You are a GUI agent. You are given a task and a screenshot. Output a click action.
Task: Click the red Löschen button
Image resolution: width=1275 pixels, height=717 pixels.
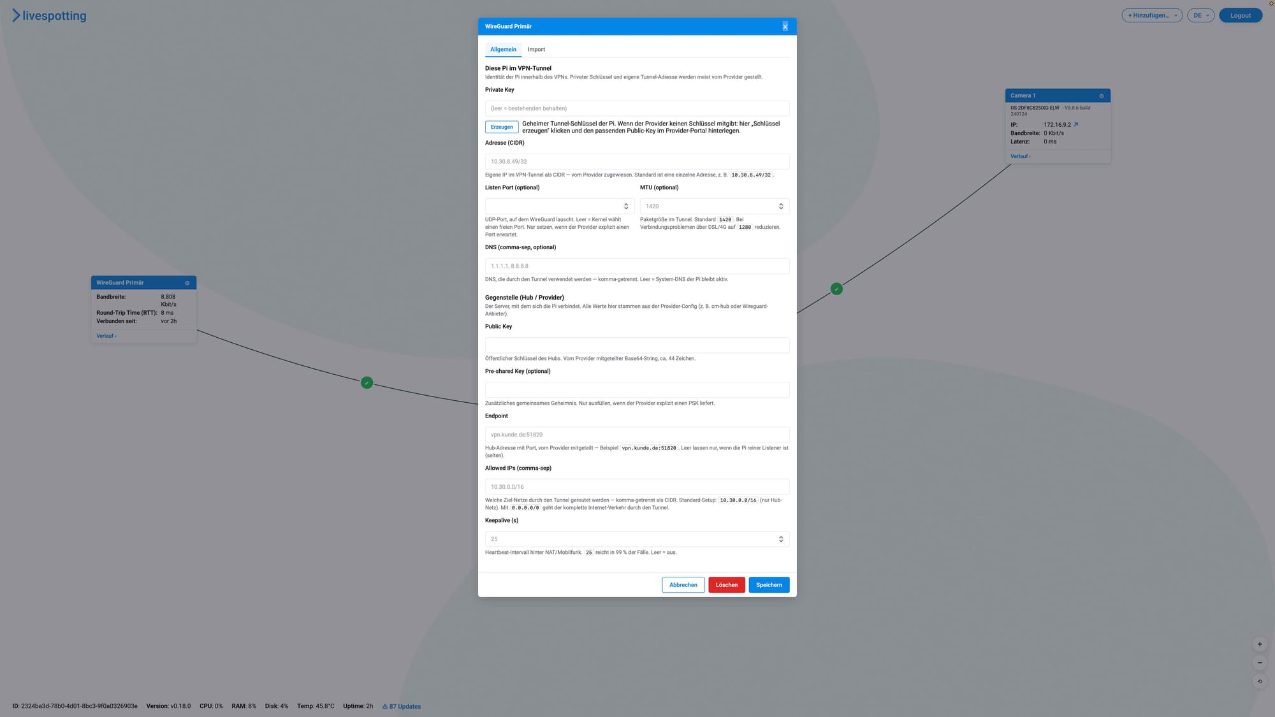[727, 585]
